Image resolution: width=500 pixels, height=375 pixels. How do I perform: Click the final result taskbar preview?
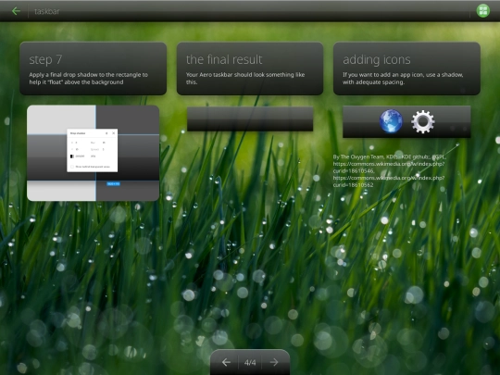click(x=250, y=119)
